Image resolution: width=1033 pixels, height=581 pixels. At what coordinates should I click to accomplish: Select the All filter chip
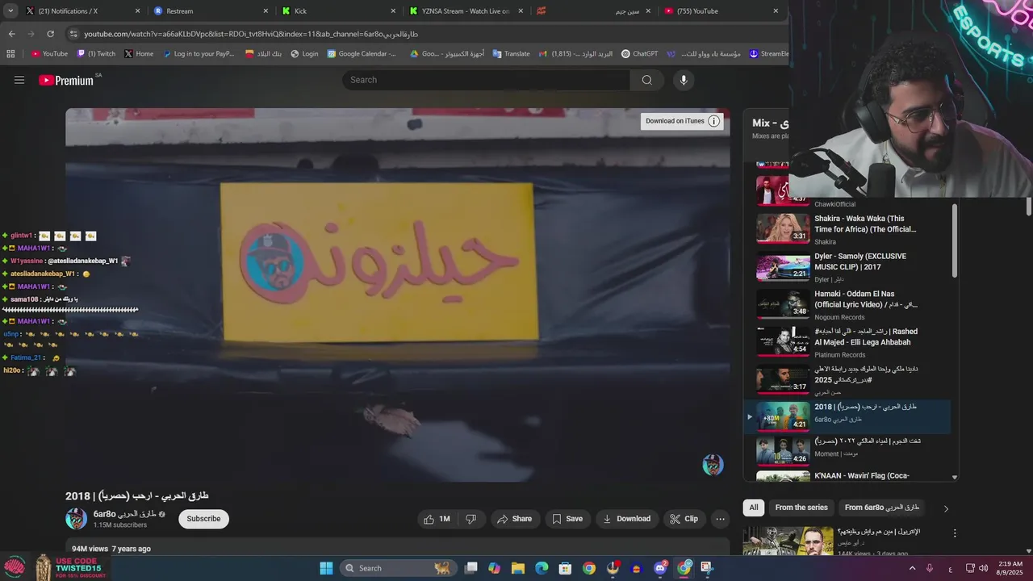754,508
